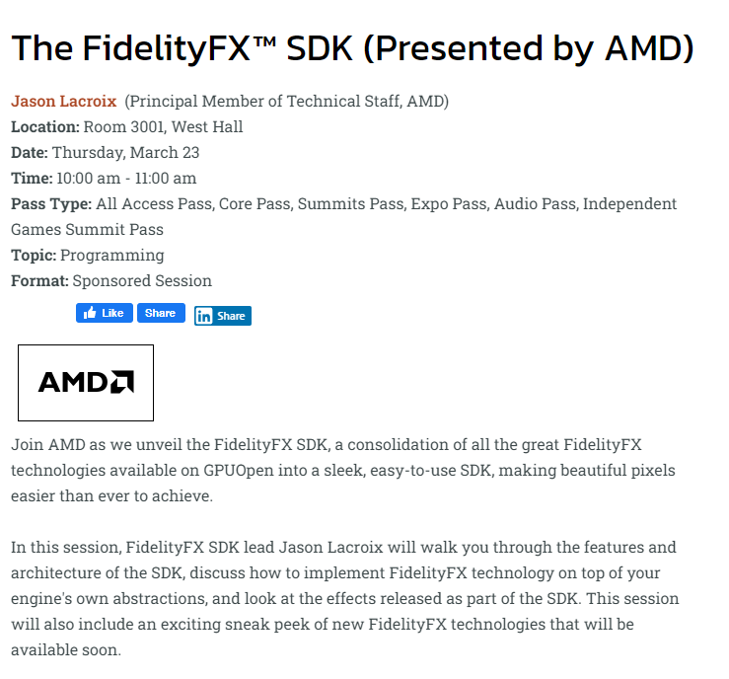The image size is (729, 679).
Task: Open Jason Lacroix's speaker profile link
Action: click(63, 102)
